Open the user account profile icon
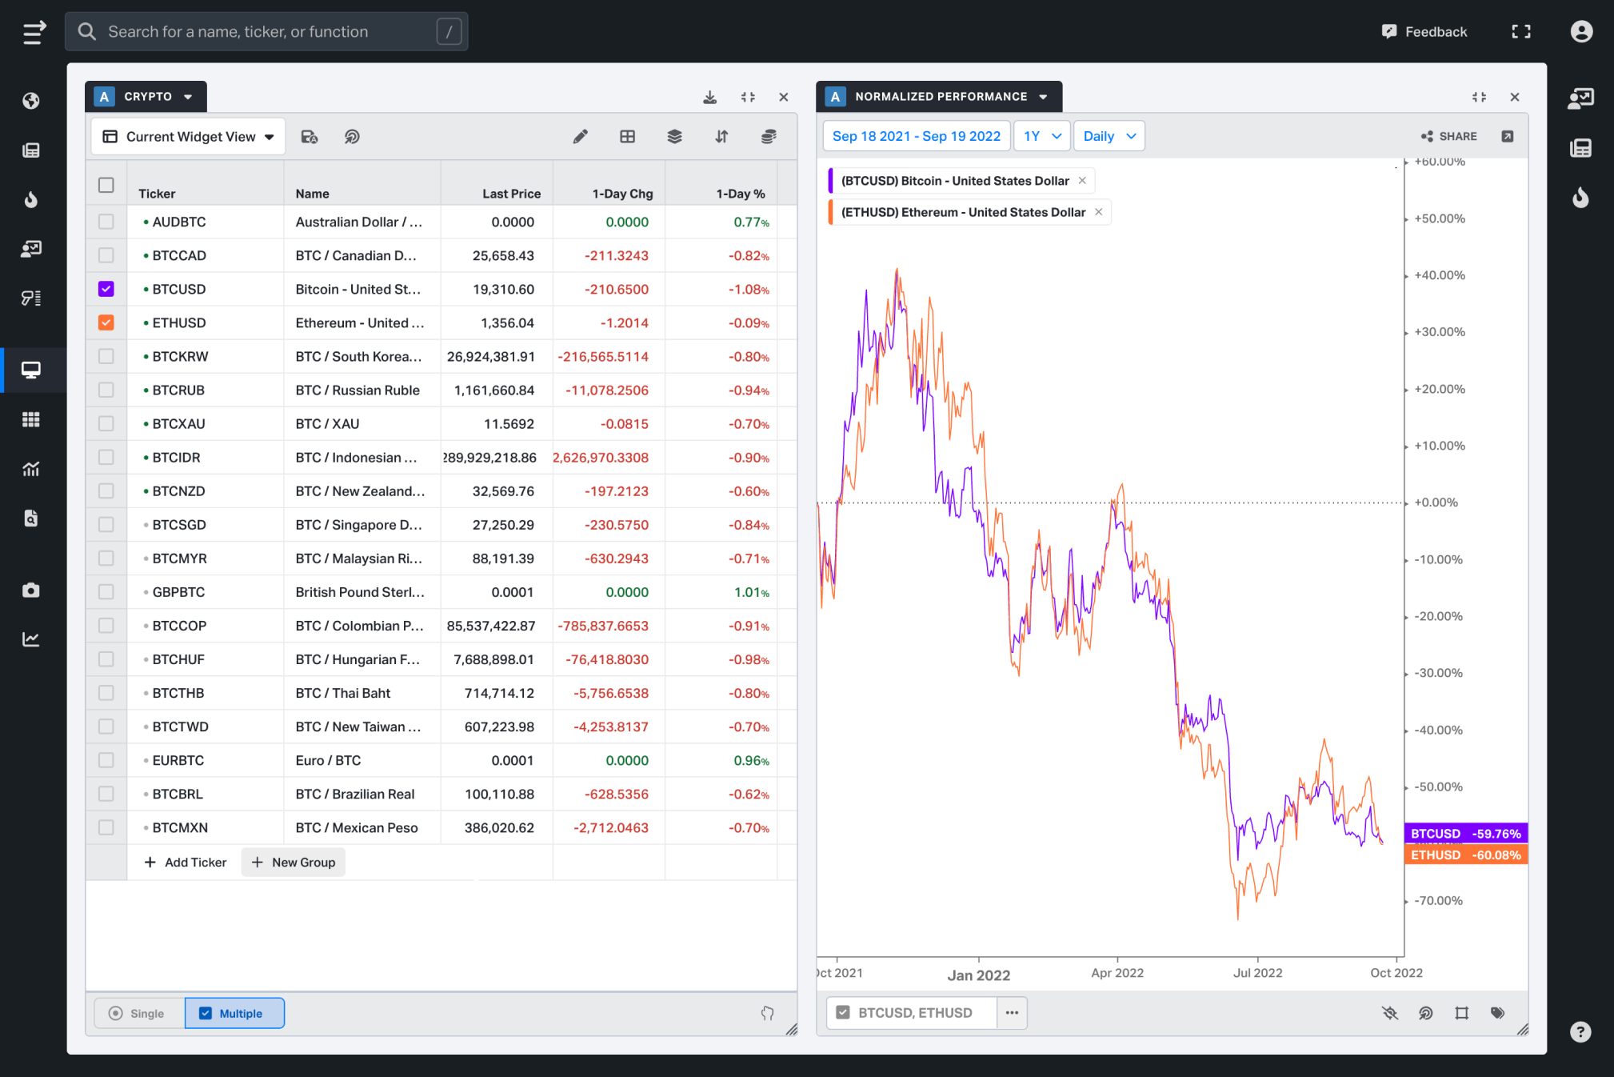 point(1581,32)
